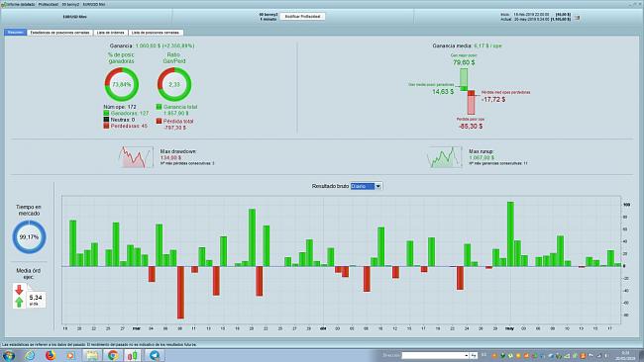Image resolution: width=644 pixels, height=362 pixels.
Task: Click the winning positions percentage donut 73,84%
Action: 122,84
